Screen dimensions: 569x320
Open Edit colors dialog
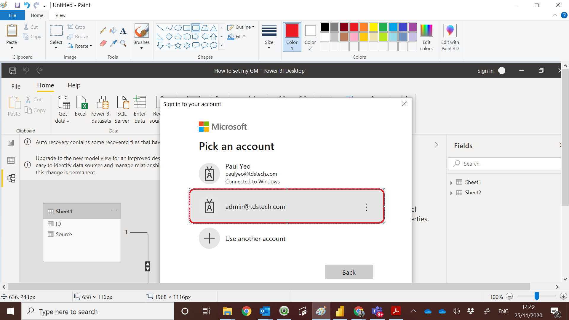click(x=426, y=37)
